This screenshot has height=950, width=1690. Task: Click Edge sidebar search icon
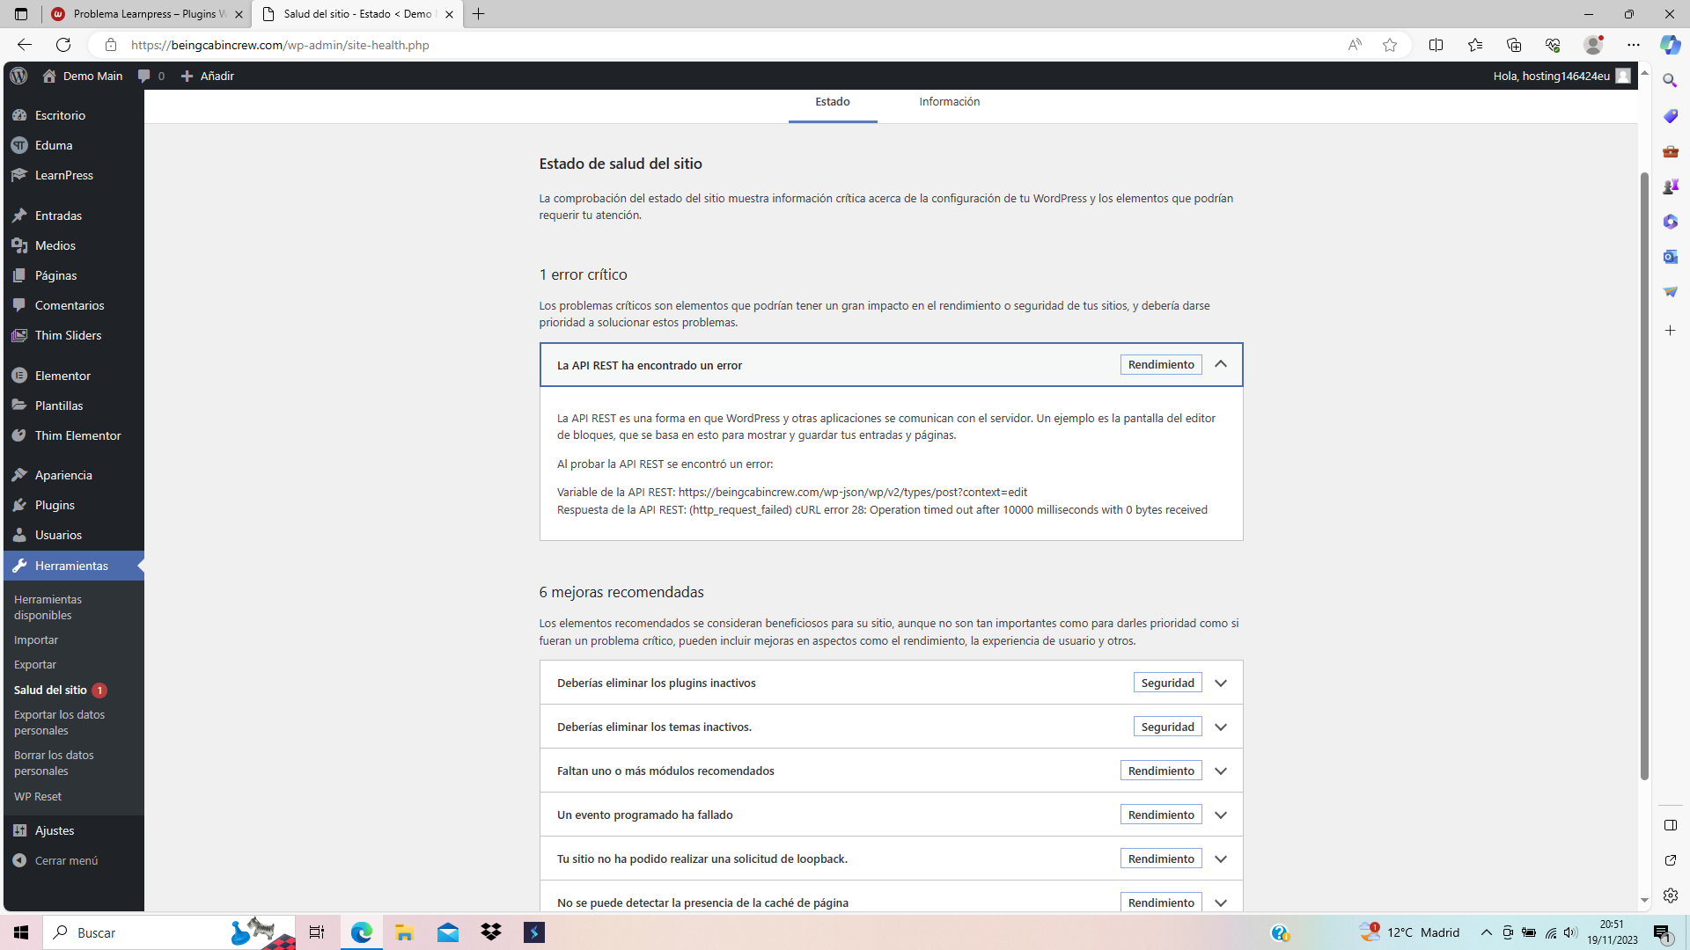click(x=1671, y=81)
